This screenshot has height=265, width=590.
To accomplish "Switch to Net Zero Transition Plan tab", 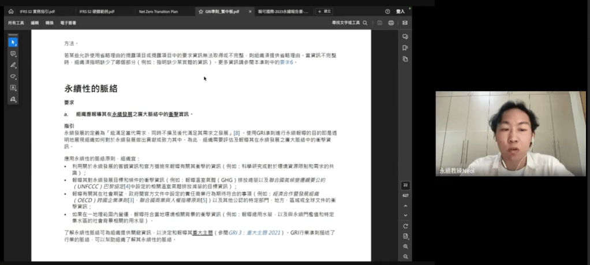I will point(159,11).
